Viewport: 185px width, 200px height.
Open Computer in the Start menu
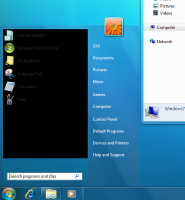pos(102,106)
